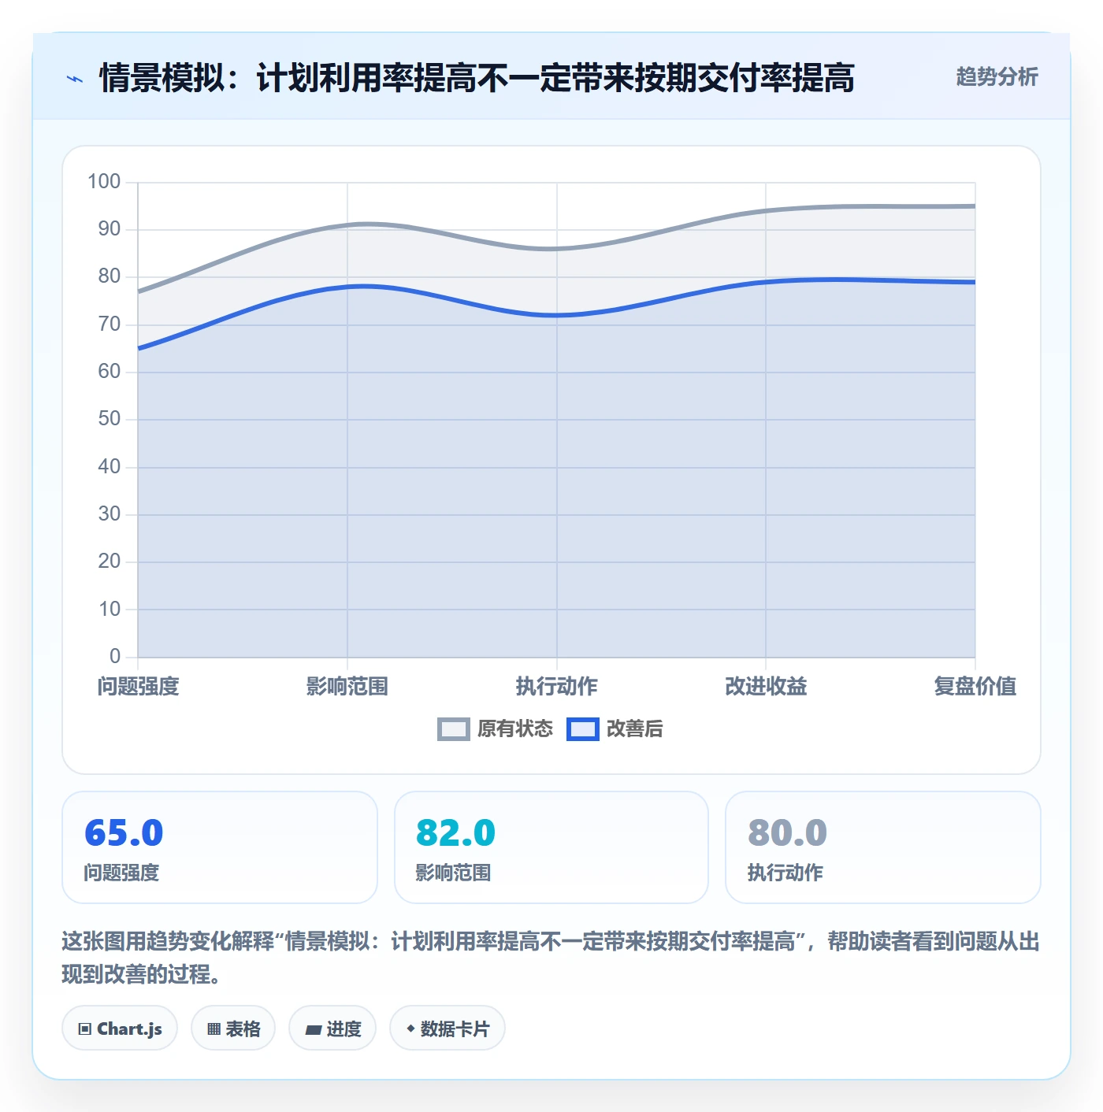Click the lightning icon beside the title

click(75, 79)
